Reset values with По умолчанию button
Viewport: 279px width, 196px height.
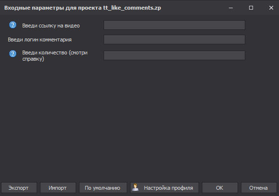[x=103, y=188]
